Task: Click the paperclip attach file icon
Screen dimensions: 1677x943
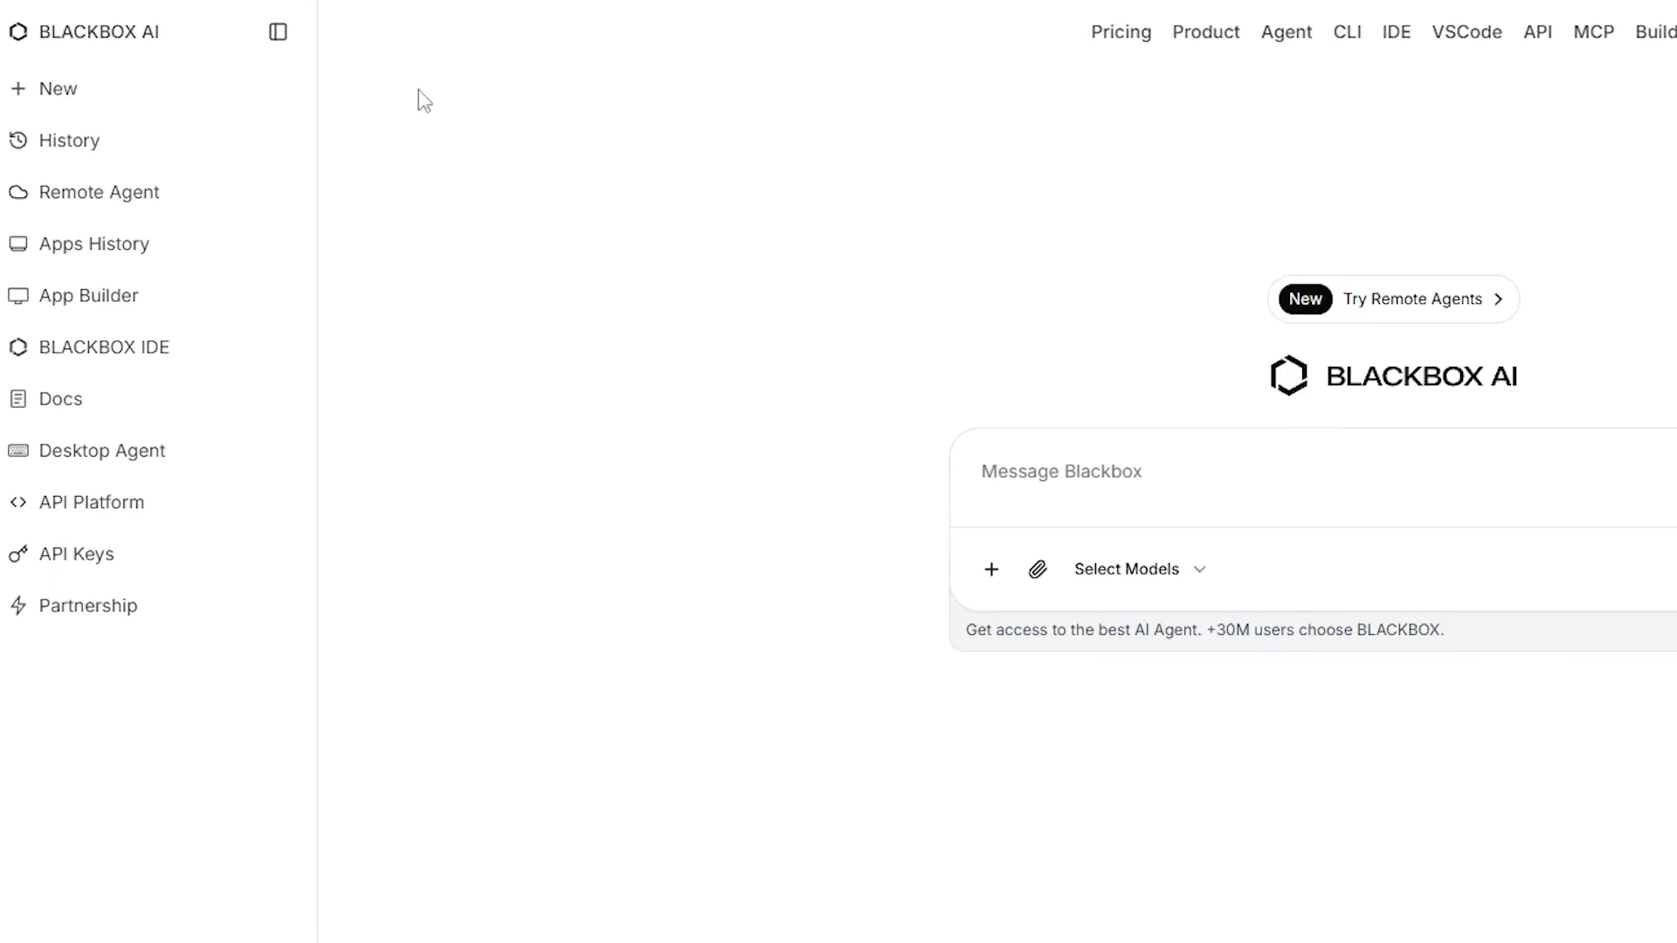Action: [1038, 569]
